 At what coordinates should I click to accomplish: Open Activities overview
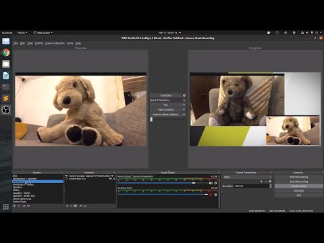[x=7, y=32]
